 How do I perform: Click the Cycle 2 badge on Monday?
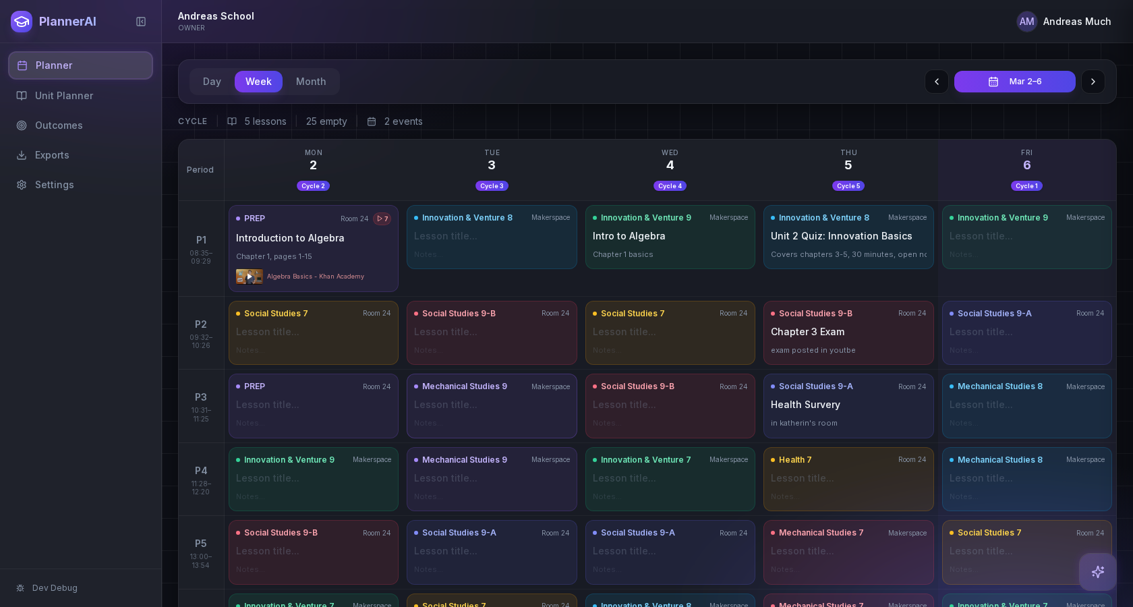click(x=313, y=186)
